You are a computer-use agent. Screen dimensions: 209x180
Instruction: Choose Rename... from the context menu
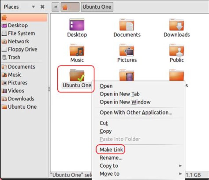pyautogui.click(x=138, y=158)
